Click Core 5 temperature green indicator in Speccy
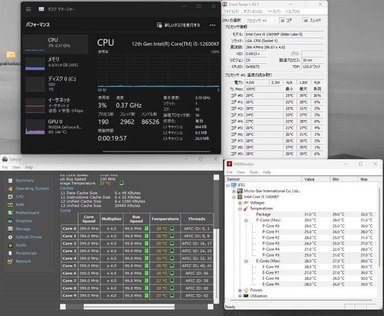This screenshot has height=316, width=384. [172, 266]
